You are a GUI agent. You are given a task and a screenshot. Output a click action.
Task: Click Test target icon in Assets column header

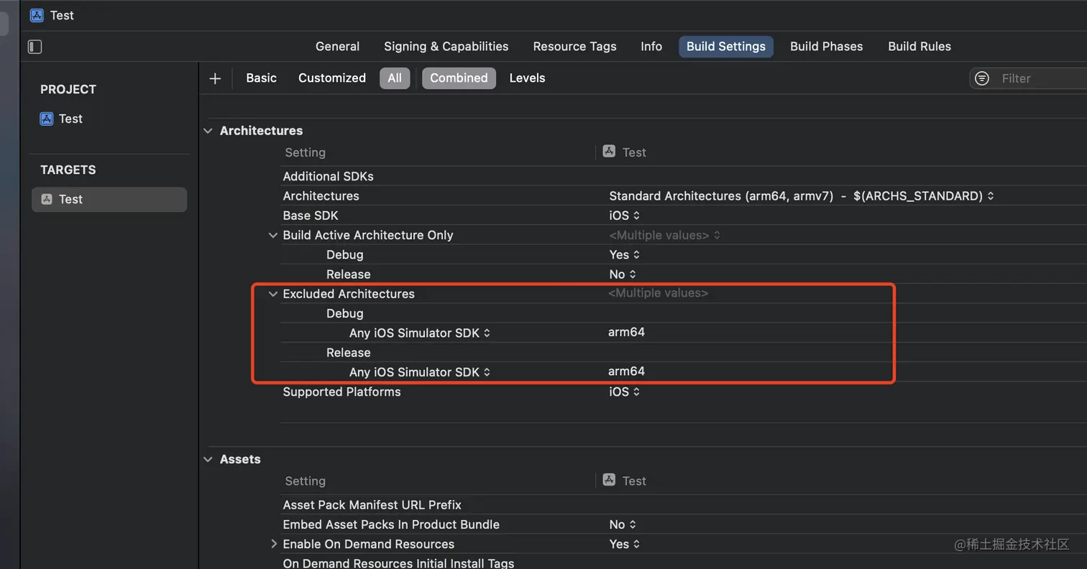[x=609, y=480]
